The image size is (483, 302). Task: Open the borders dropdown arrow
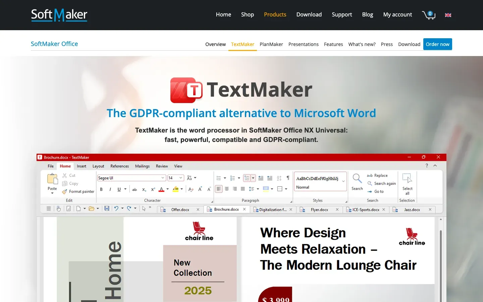pos(286,189)
